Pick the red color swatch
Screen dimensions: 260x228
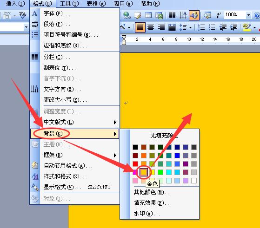click(135, 164)
